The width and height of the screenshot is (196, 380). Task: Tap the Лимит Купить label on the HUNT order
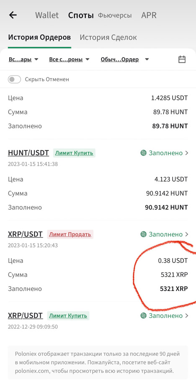tap(74, 153)
